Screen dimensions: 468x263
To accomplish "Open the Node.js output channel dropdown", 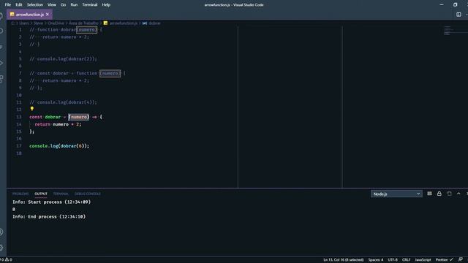I will tap(396, 194).
